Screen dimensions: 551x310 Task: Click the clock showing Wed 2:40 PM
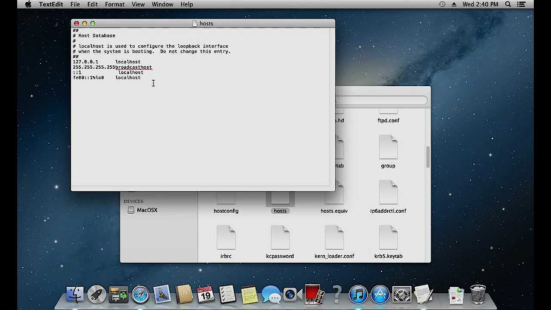click(x=480, y=4)
